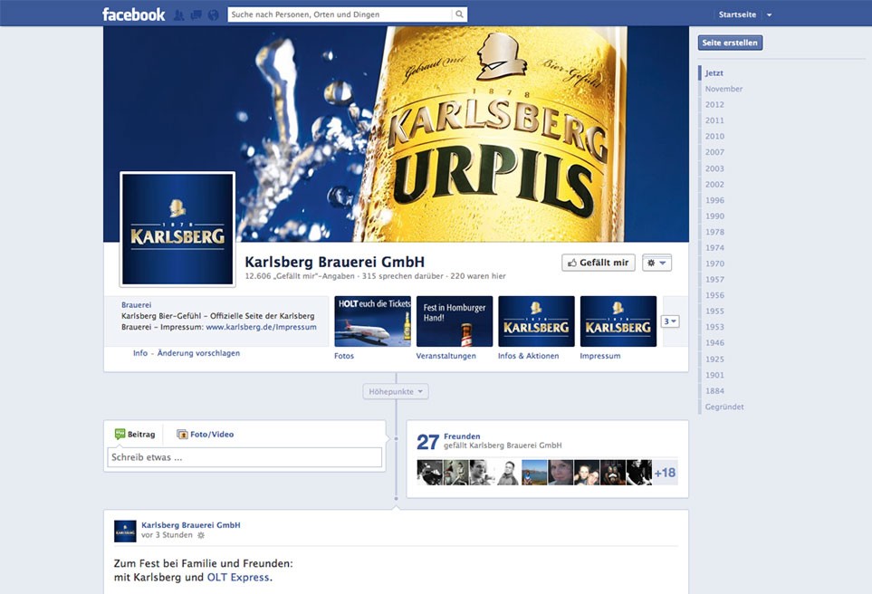Go to Startseite
The height and width of the screenshot is (594, 872).
[x=737, y=14]
